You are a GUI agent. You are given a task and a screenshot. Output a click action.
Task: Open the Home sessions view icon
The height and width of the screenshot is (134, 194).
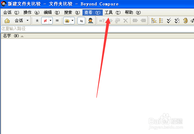pyautogui.click(x=7, y=21)
